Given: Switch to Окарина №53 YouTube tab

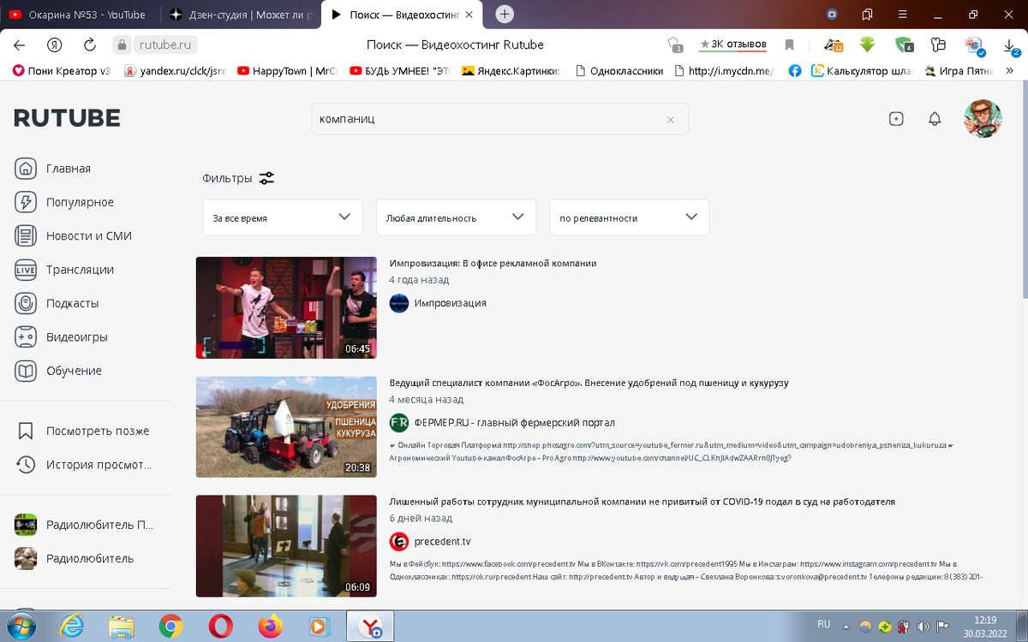Looking at the screenshot, I should click(79, 15).
